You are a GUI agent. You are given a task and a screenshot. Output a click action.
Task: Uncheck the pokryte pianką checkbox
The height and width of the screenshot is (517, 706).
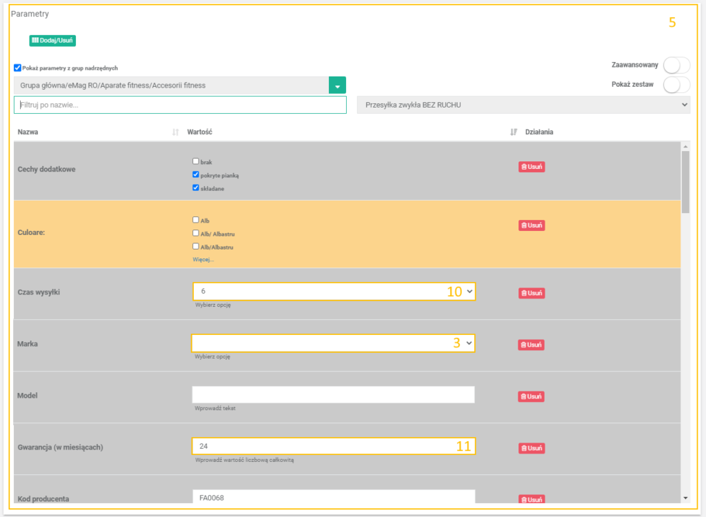tap(196, 174)
